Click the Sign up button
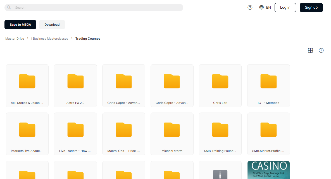This screenshot has height=179, width=331. pyautogui.click(x=311, y=7)
